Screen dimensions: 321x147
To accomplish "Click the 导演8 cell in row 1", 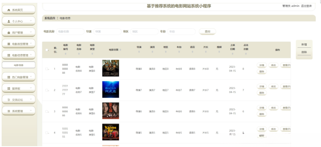I will 139,69.
